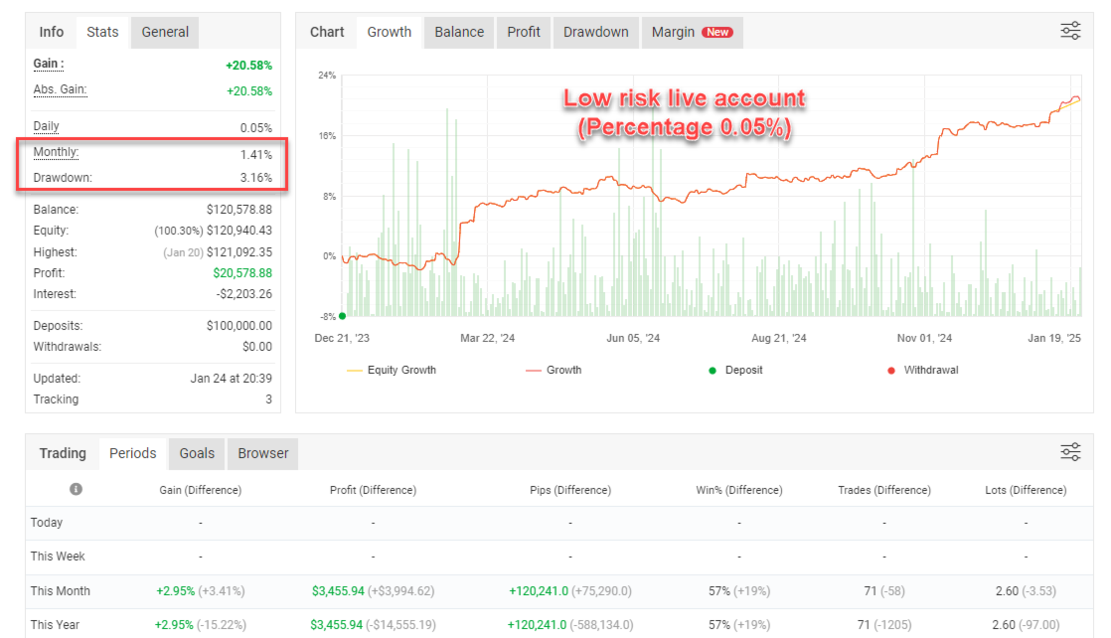
Task: Open the General info tab
Action: 165,33
